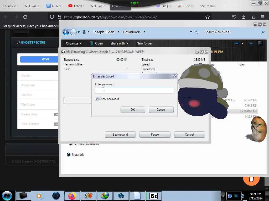This screenshot has width=269, height=201.
Task: Reload the Firefox page
Action: click(x=25, y=17)
